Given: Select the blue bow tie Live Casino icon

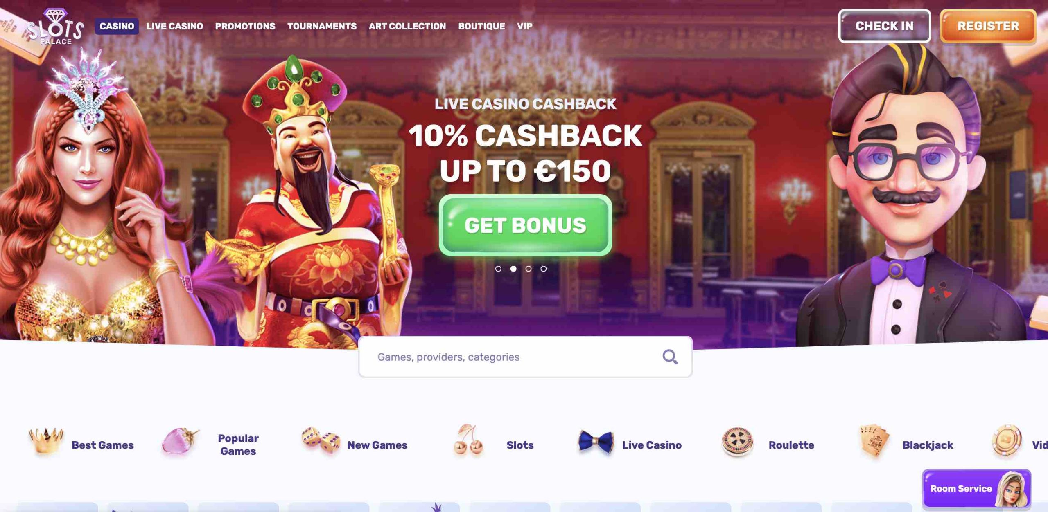Looking at the screenshot, I should click(x=596, y=442).
